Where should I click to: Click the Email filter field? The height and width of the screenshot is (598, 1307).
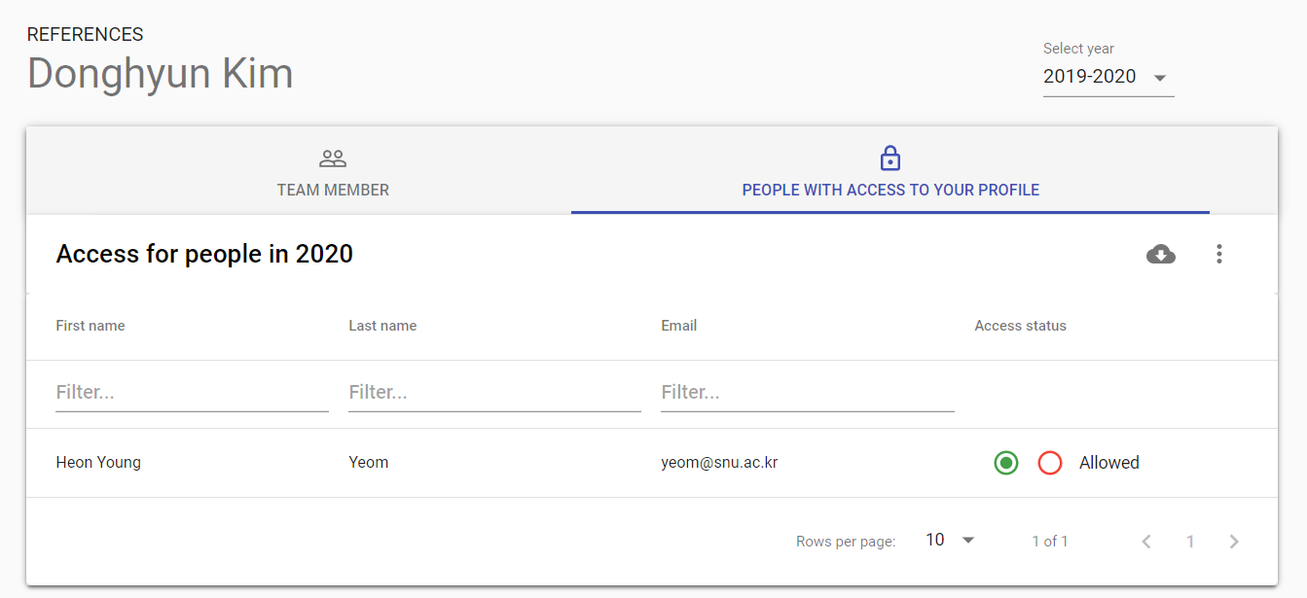pyautogui.click(x=807, y=393)
